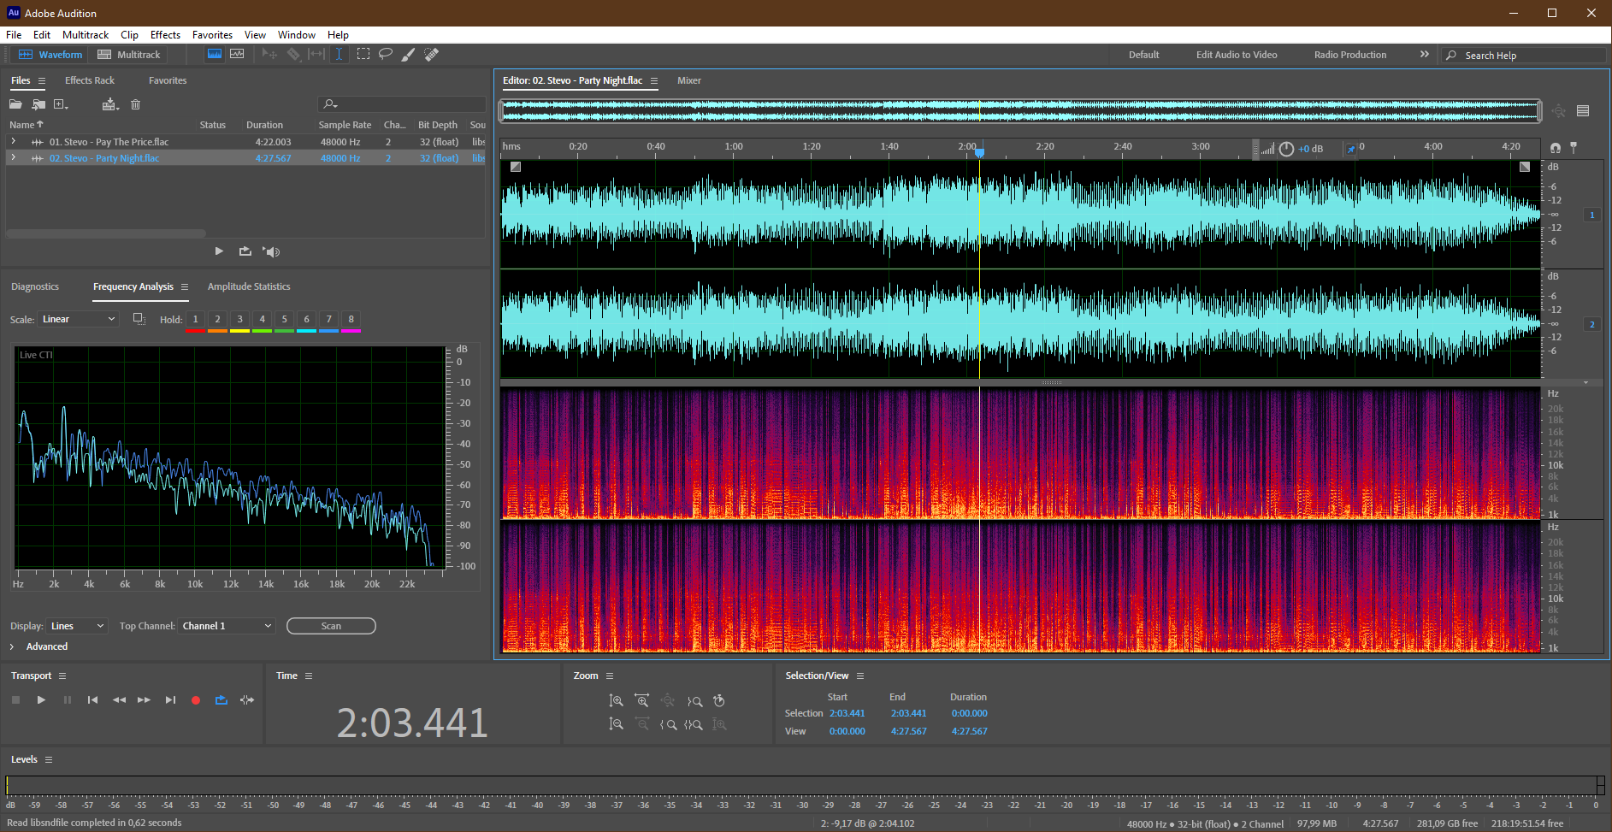Expand 01. Stevo - Pay The Price.flac row

coord(14,141)
